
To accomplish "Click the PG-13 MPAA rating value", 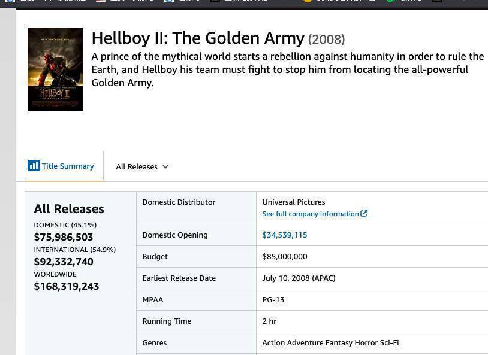I will point(273,300).
